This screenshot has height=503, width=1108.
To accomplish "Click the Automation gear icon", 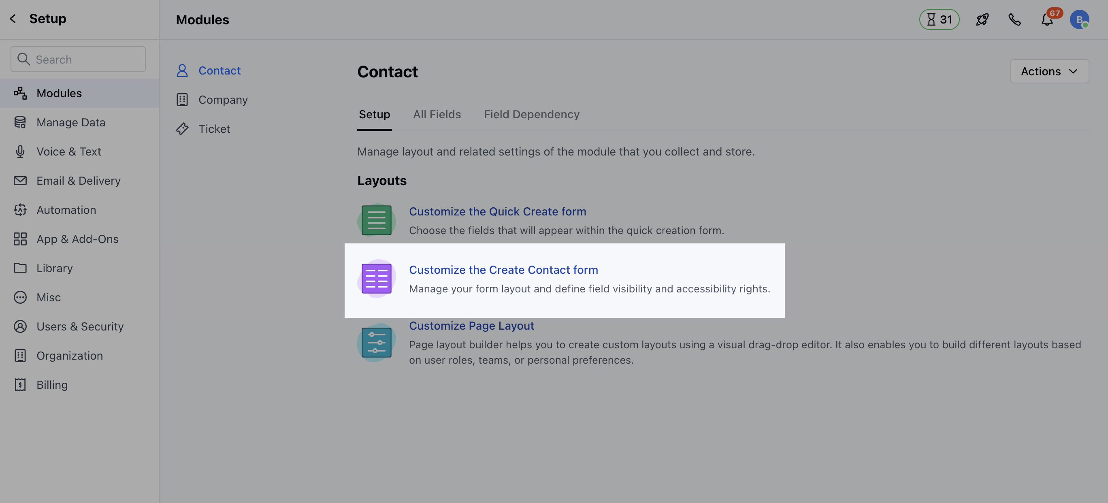I will 20,210.
